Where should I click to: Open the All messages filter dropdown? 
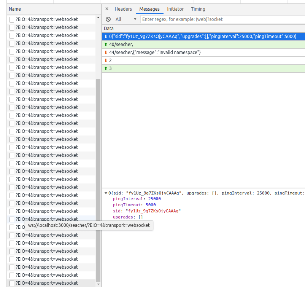(126, 19)
